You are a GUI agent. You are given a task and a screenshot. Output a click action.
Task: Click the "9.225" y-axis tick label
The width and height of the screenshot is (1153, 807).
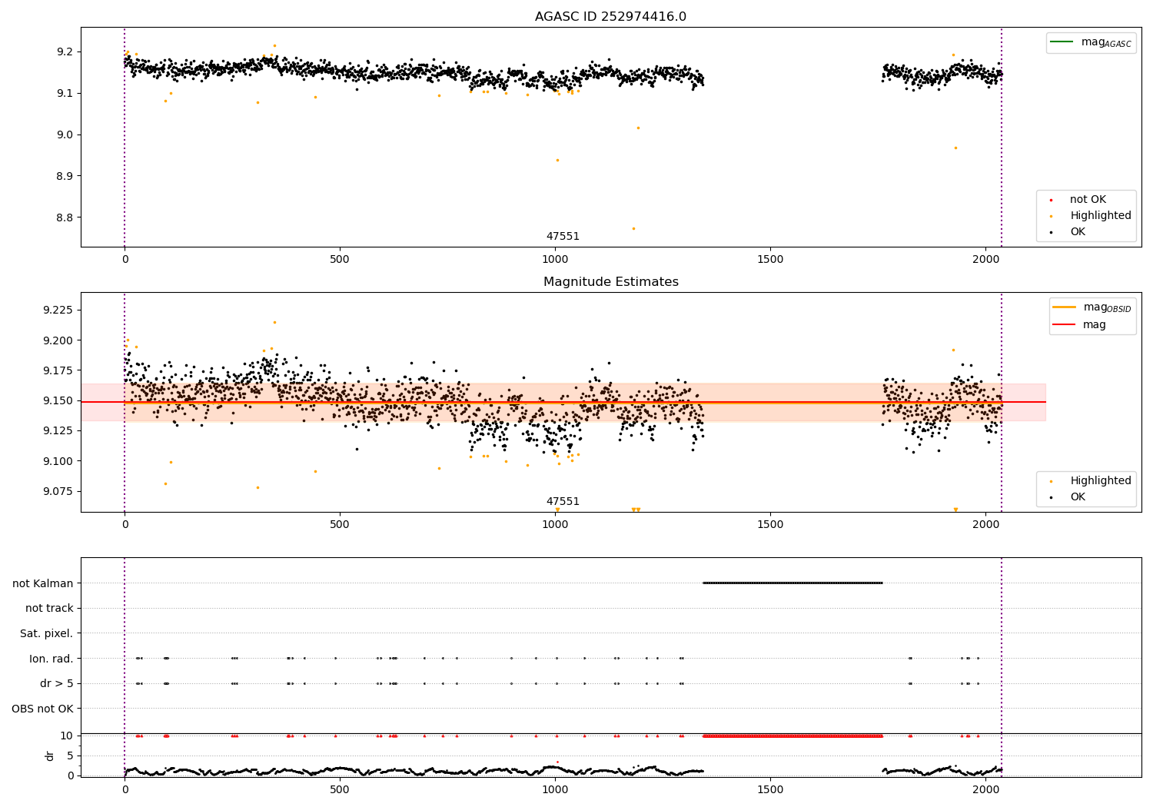point(58,311)
